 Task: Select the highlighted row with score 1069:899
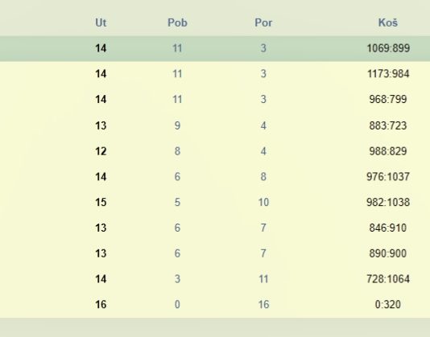point(215,48)
